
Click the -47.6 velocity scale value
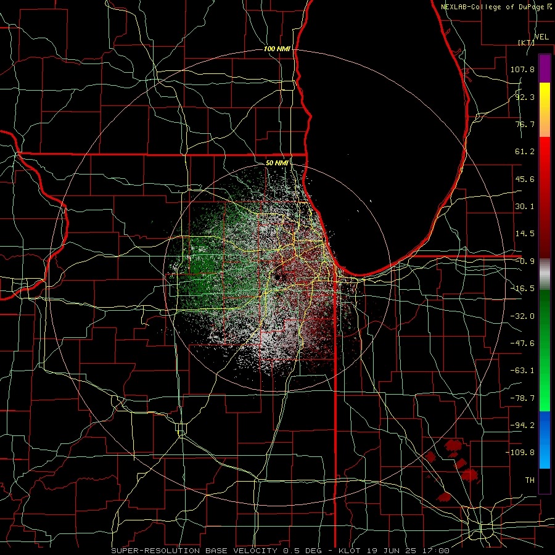coord(522,343)
